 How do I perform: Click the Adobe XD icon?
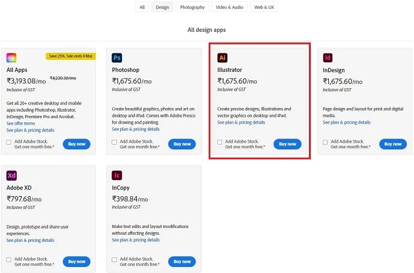tap(11, 176)
